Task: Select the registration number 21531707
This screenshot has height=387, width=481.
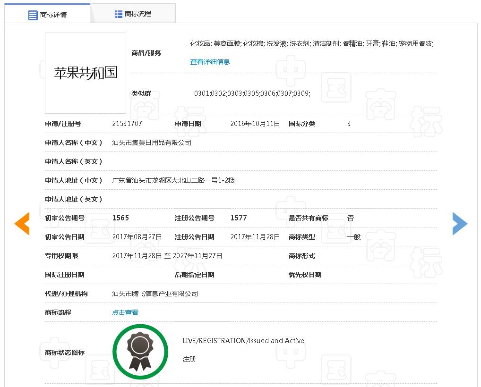Action: (127, 124)
